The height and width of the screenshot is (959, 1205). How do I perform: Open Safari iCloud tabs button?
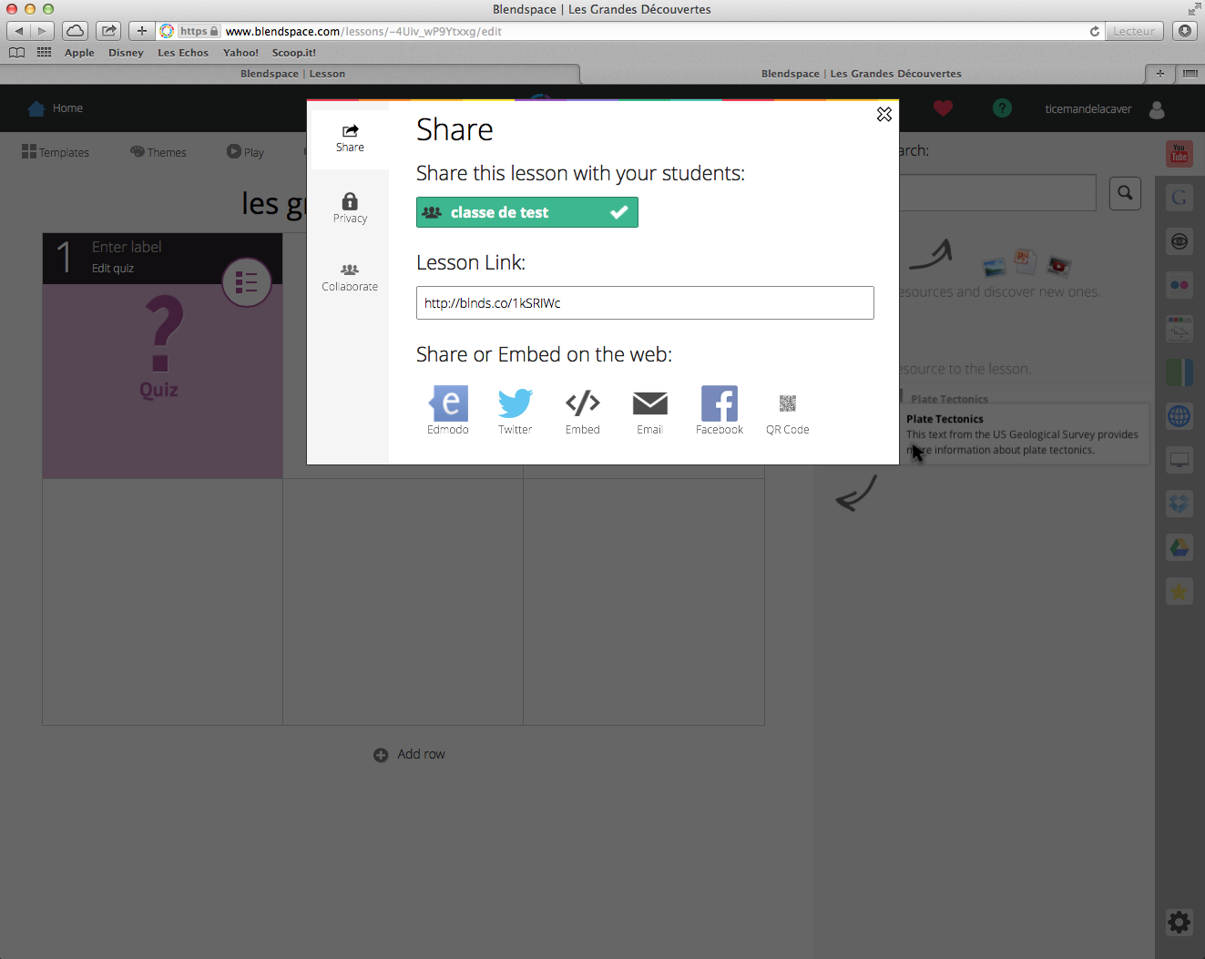pyautogui.click(x=75, y=31)
